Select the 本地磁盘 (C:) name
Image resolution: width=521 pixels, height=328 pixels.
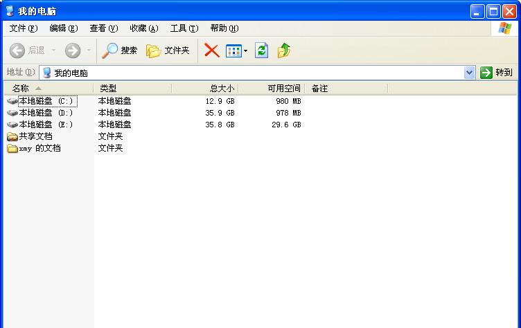(48, 101)
